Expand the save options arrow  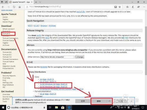pos(109,101)
